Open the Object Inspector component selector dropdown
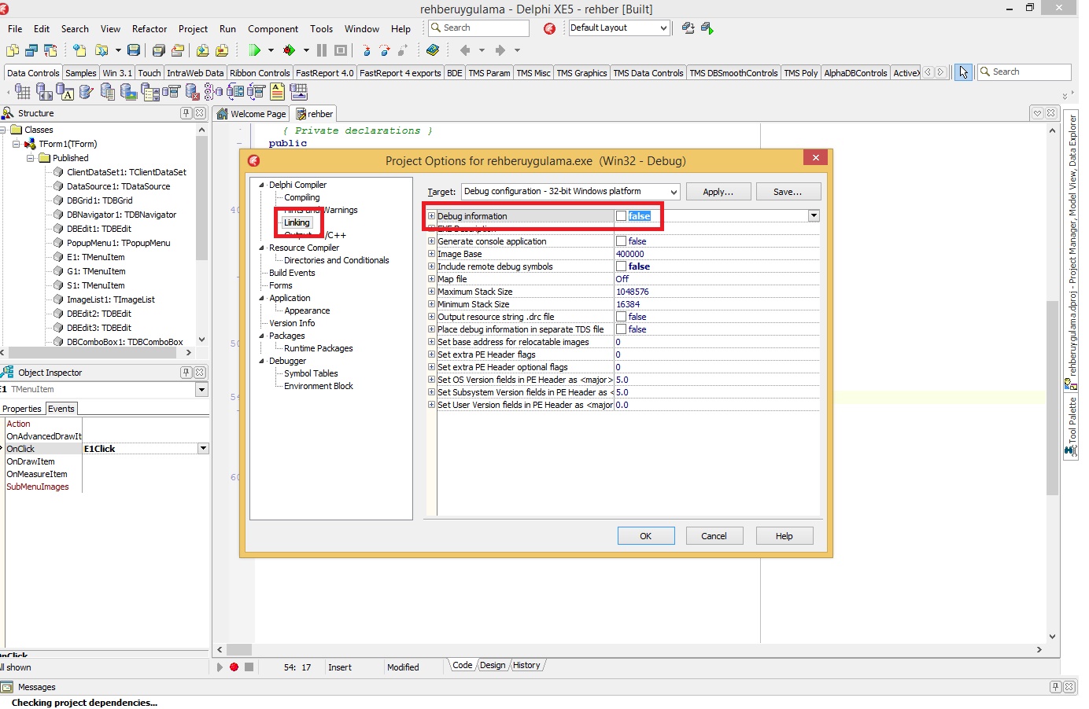The height and width of the screenshot is (709, 1089). click(201, 390)
